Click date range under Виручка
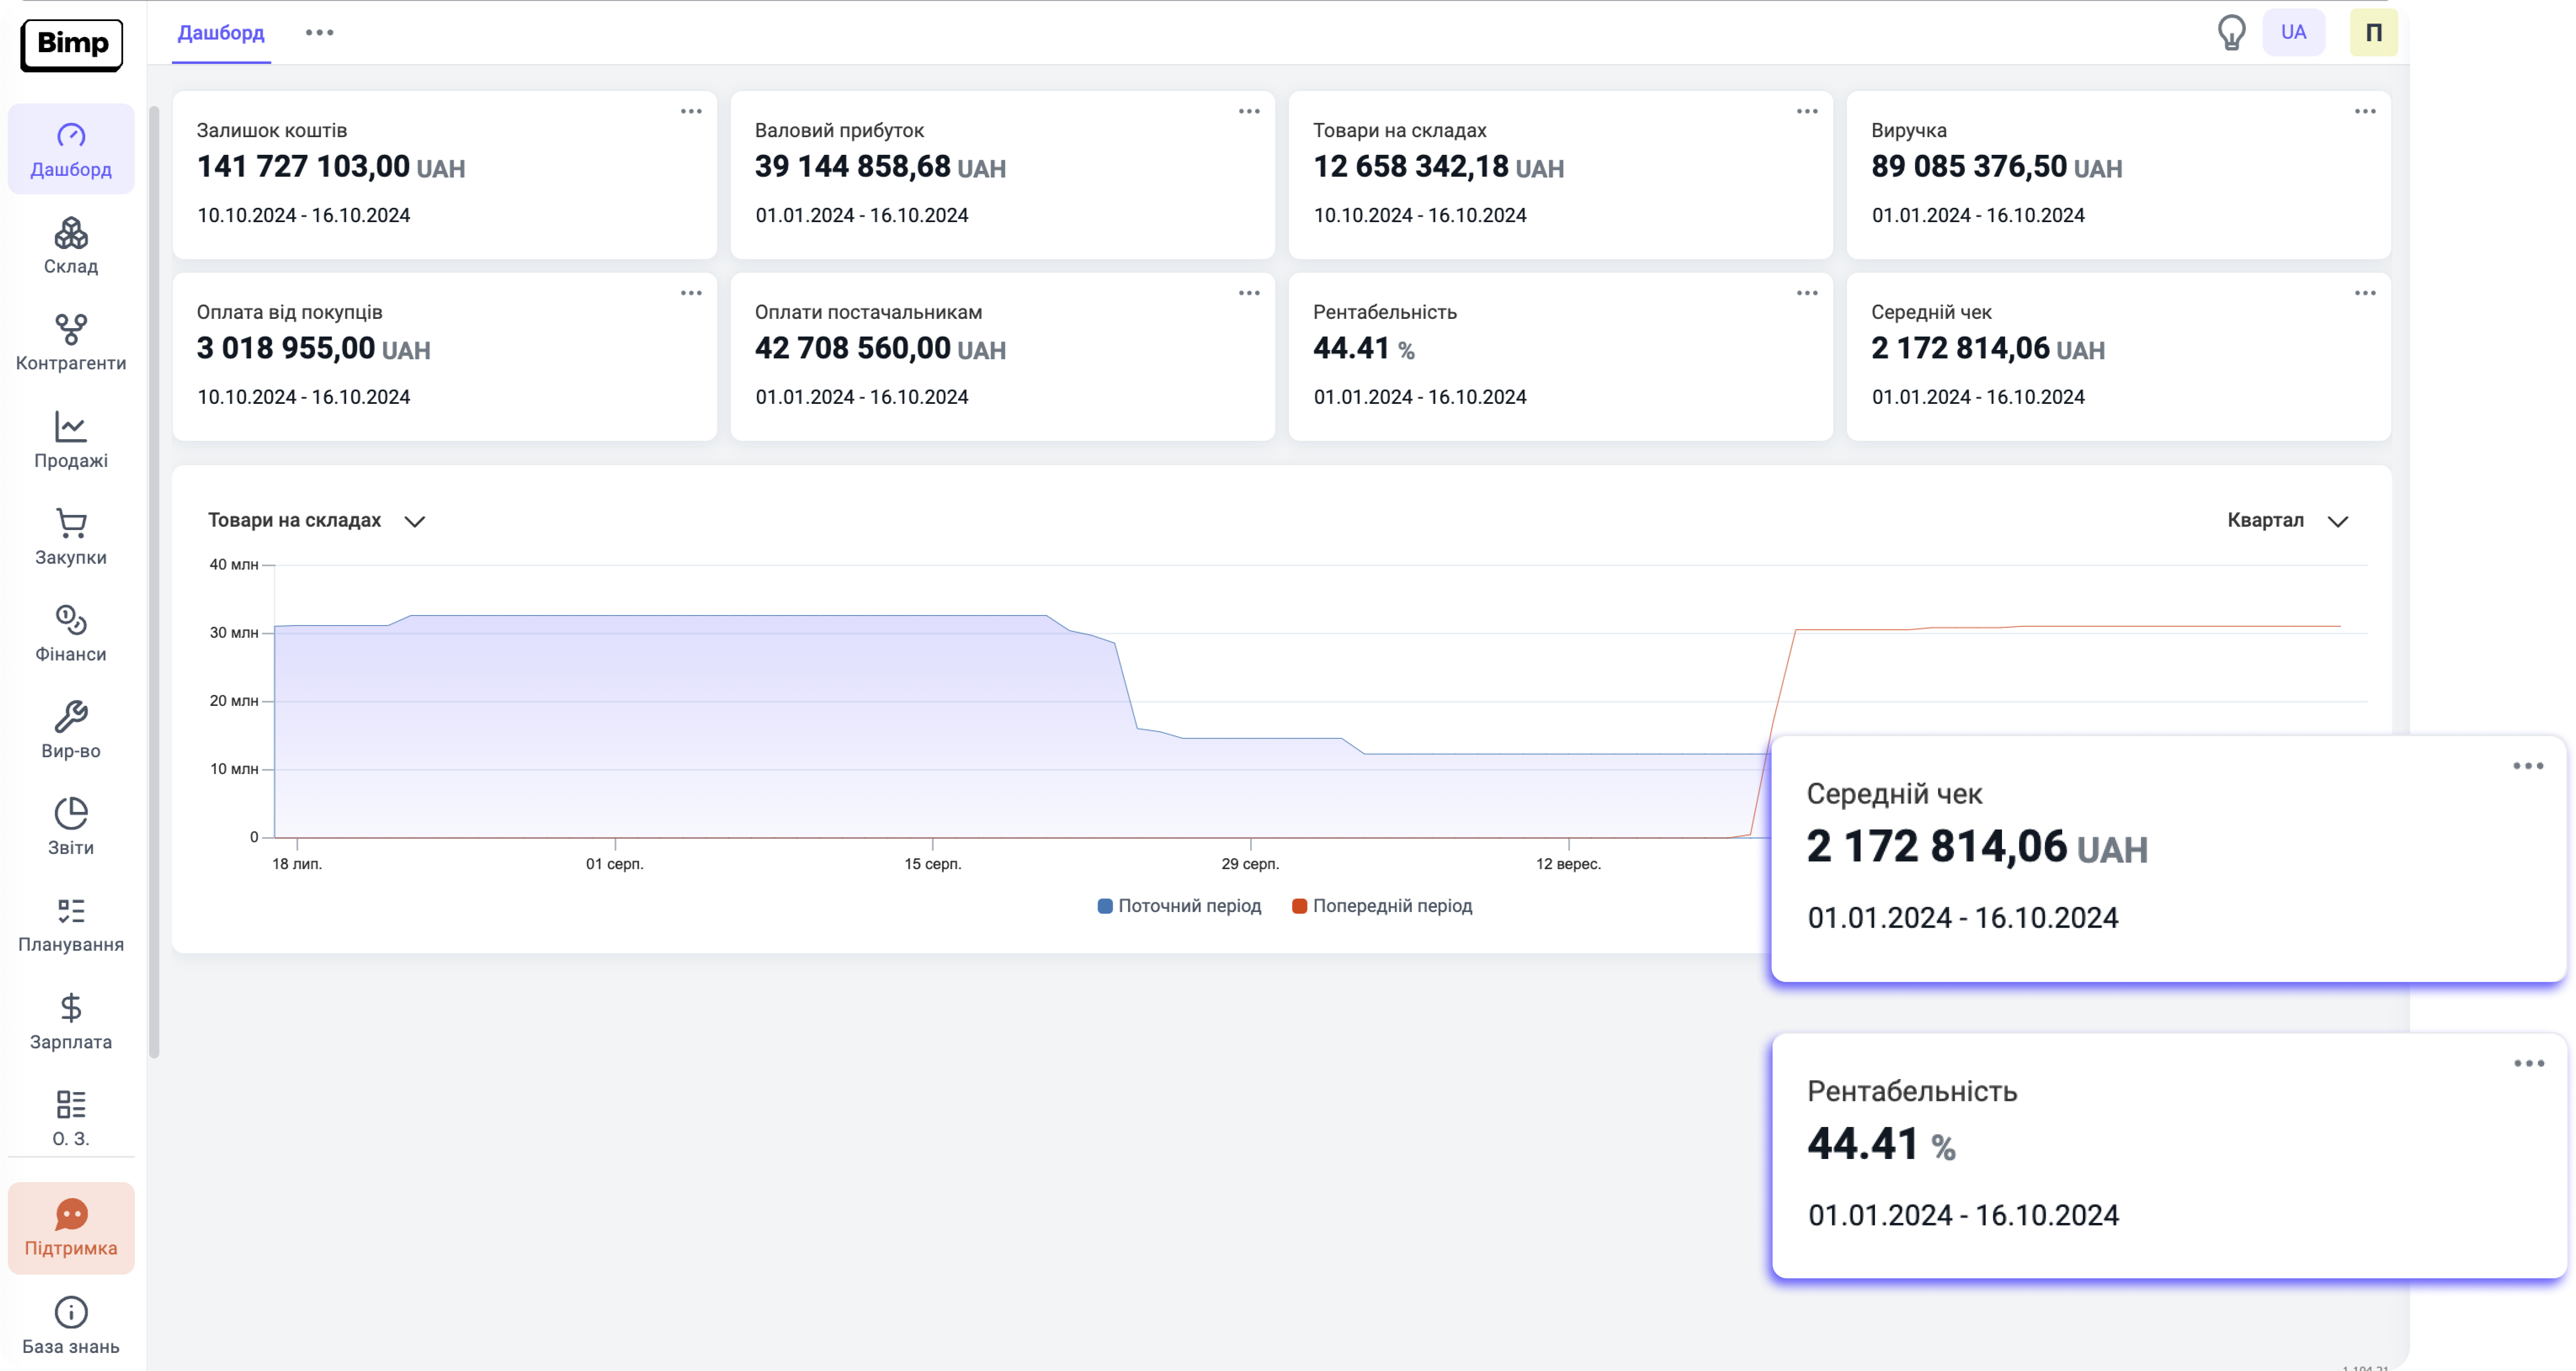 pyautogui.click(x=1978, y=215)
